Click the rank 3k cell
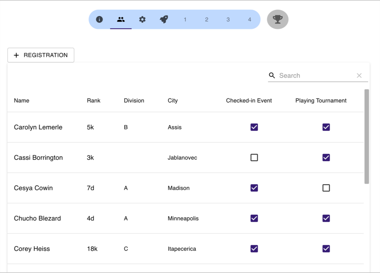This screenshot has height=273, width=380. (x=90, y=158)
